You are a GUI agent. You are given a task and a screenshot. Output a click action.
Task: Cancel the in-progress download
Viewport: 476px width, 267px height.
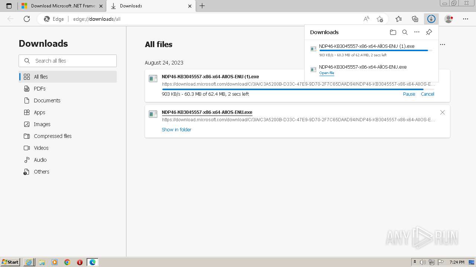tap(428, 94)
